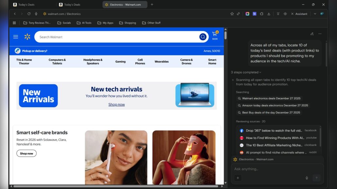This screenshot has width=337, height=189.
Task: Click the forward navigation arrow
Action: 22,14
